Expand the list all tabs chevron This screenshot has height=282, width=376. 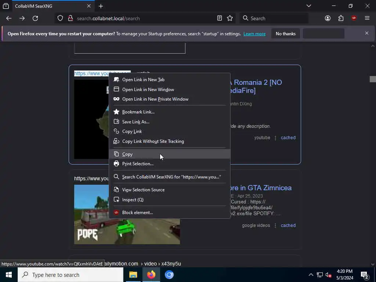pyautogui.click(x=309, y=6)
